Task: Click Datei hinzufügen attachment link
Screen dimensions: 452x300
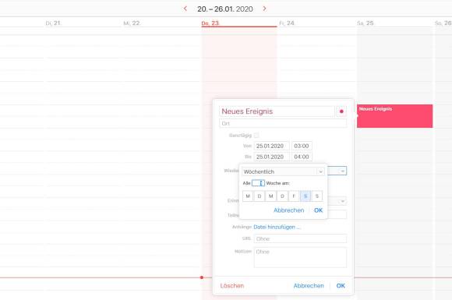Action: (x=277, y=227)
